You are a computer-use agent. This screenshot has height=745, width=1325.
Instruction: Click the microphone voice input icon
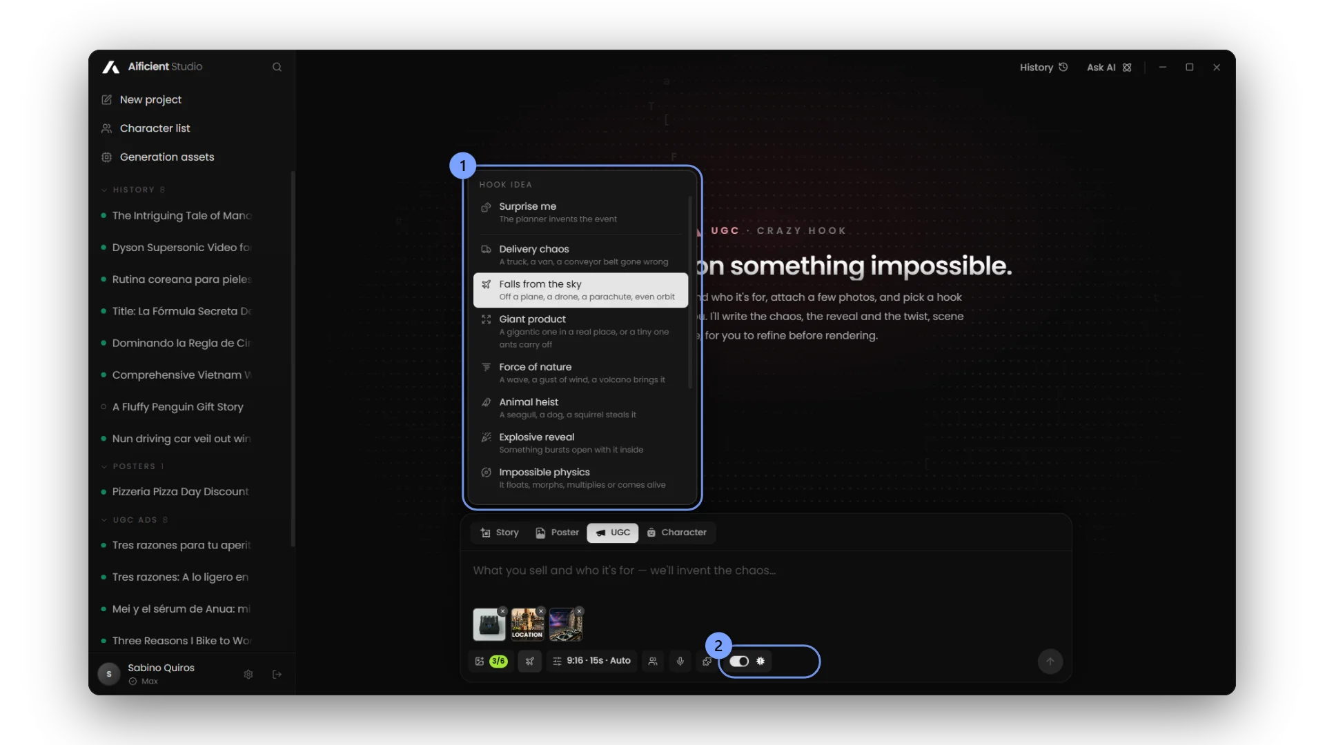680,662
